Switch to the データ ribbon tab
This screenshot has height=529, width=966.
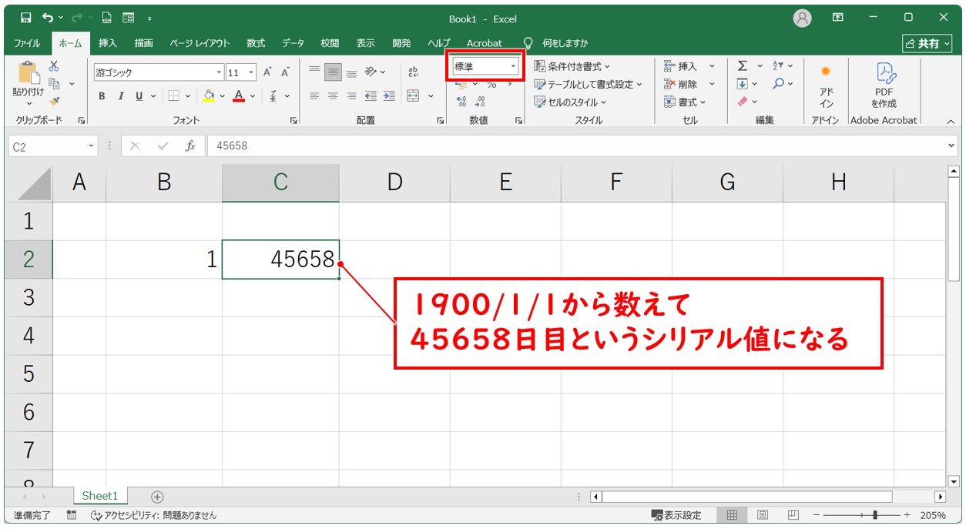pos(292,44)
